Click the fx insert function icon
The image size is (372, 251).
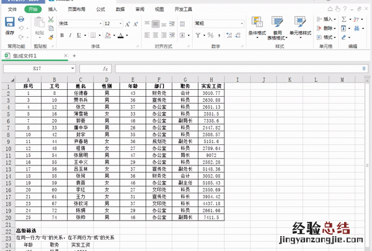pos(105,68)
